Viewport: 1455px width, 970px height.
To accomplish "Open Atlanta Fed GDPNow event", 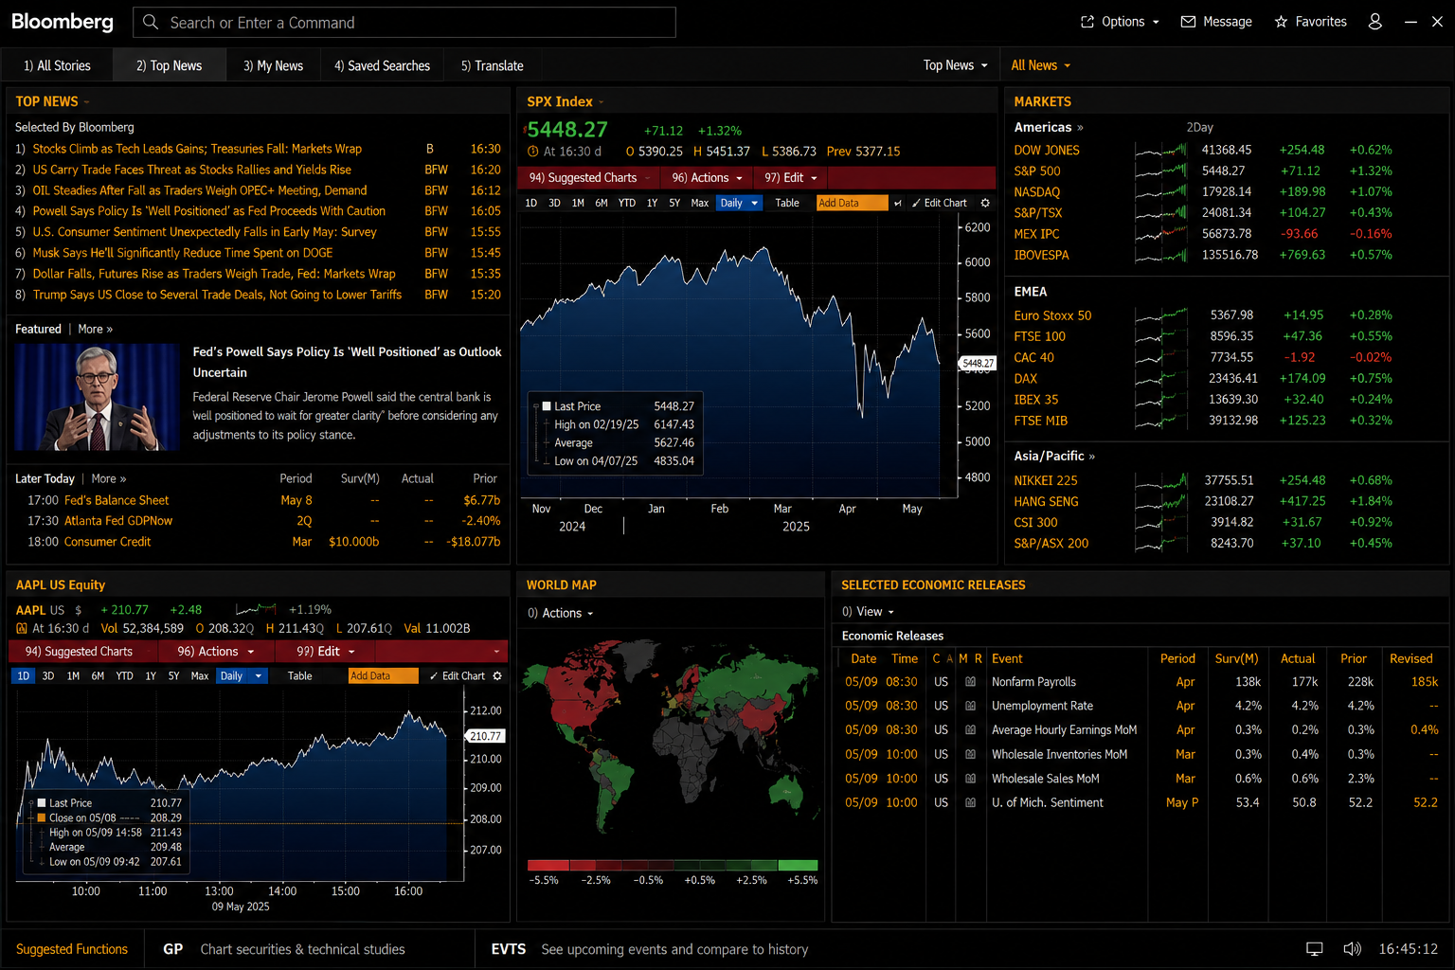I will click(x=118, y=521).
